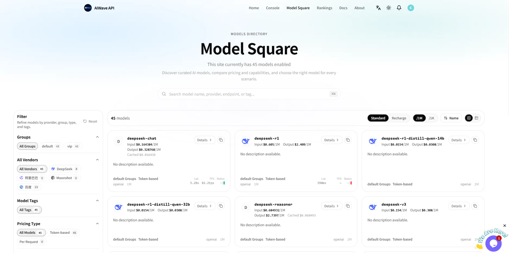
Task: Open the Model Square tab
Action: click(x=298, y=8)
